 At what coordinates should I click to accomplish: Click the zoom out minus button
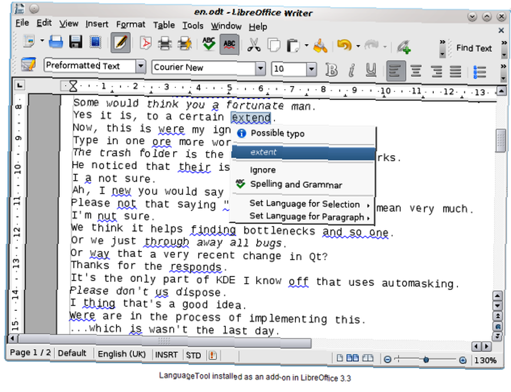pyautogui.click(x=387, y=359)
